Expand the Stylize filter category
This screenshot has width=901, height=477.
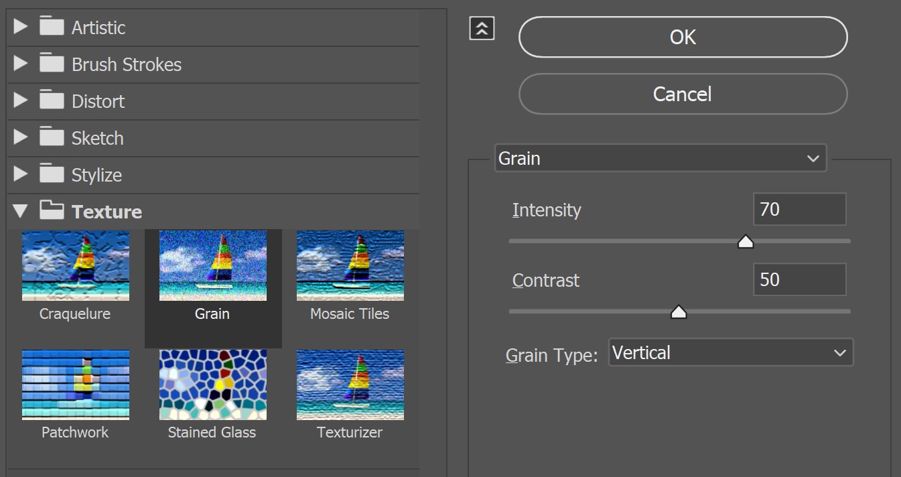coord(21,174)
